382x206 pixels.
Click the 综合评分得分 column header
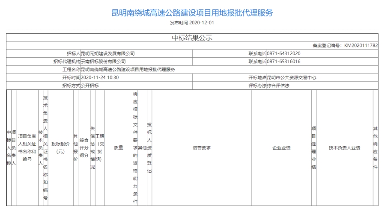coord(84,147)
